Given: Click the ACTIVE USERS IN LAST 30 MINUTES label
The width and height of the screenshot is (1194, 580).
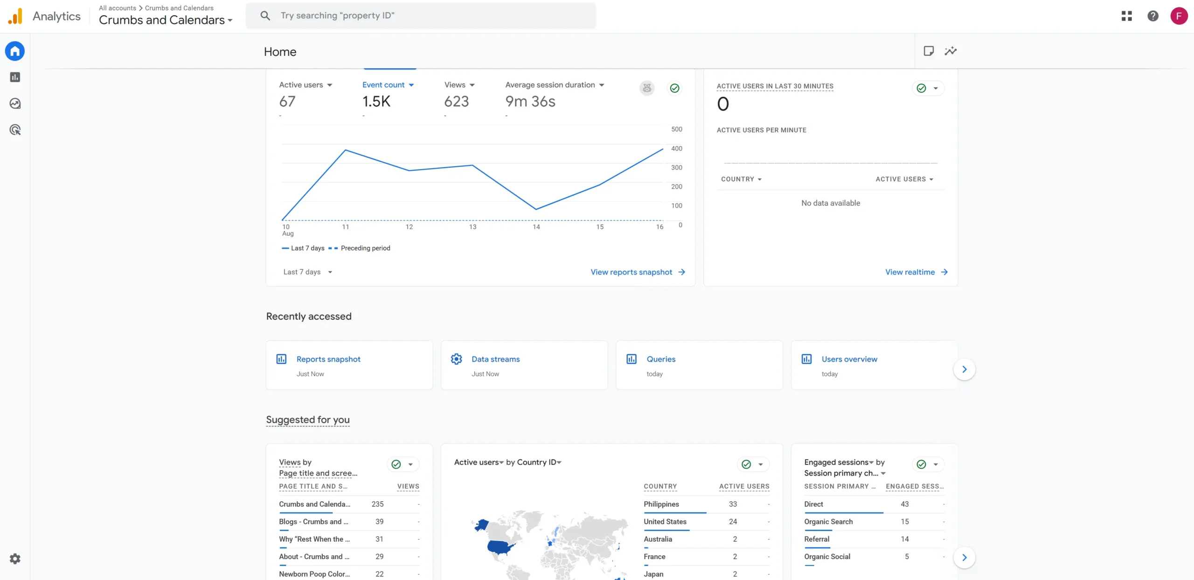Looking at the screenshot, I should (x=775, y=86).
